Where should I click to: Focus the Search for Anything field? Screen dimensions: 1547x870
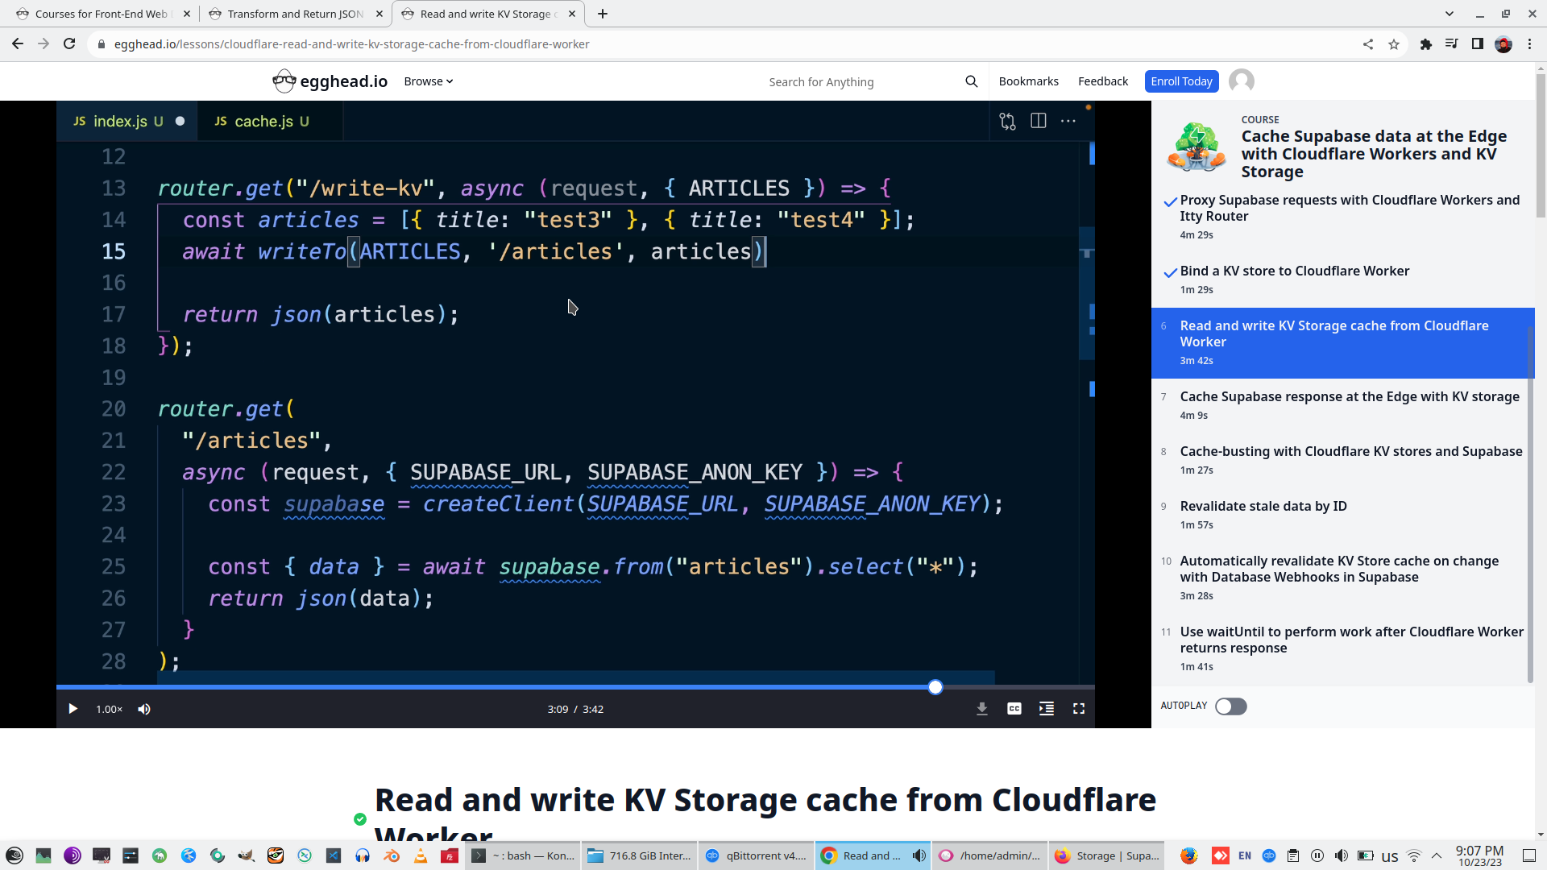[x=854, y=82]
